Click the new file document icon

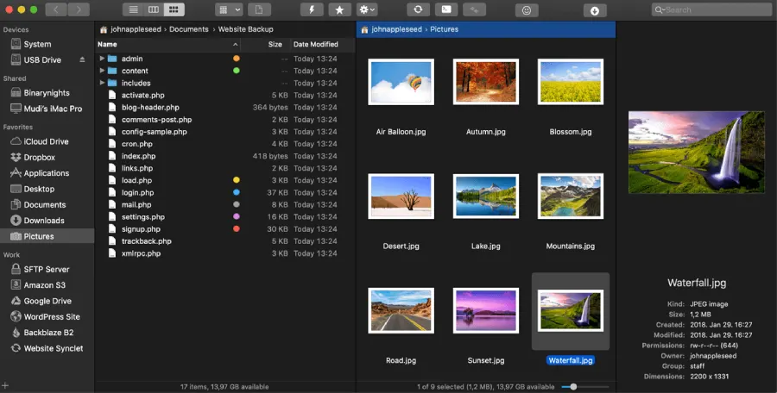pos(259,9)
